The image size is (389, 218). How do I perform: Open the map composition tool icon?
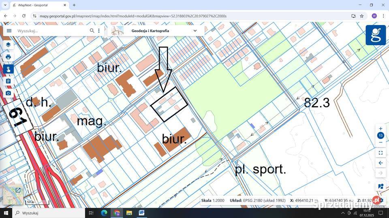tap(380, 187)
